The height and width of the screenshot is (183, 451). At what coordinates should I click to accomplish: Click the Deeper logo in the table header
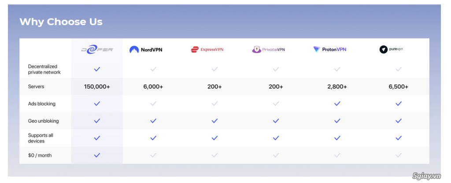(x=97, y=50)
